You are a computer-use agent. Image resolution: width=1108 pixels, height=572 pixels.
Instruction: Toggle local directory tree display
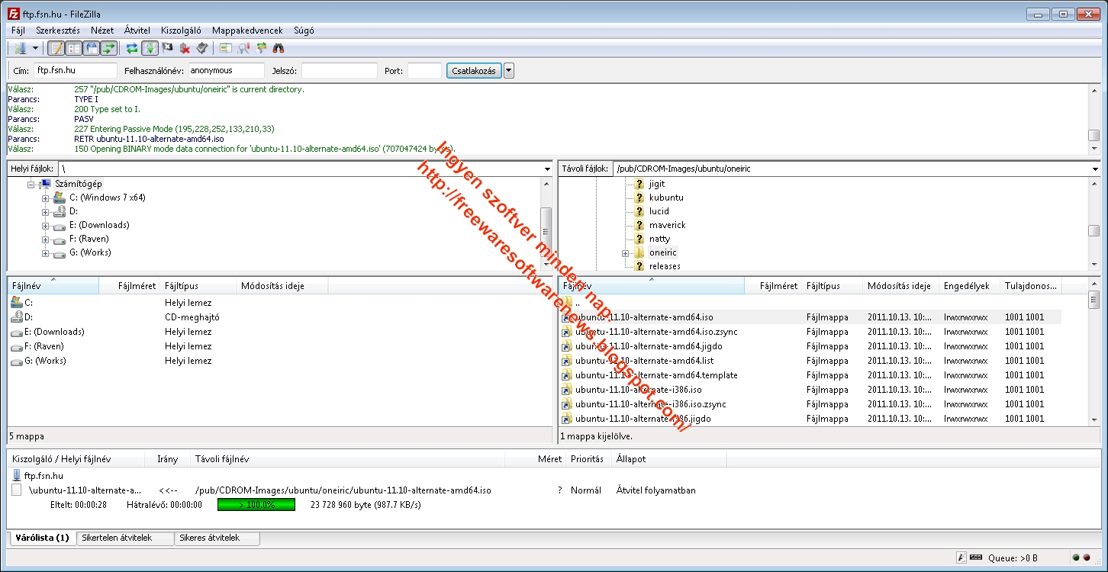[74, 48]
